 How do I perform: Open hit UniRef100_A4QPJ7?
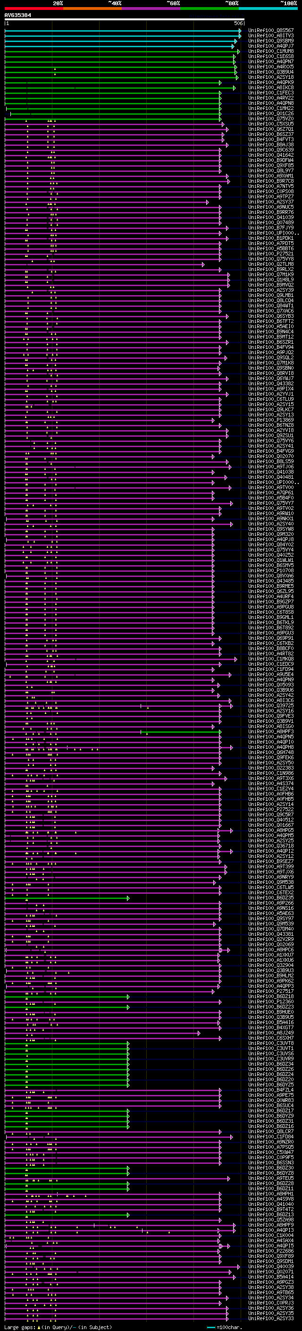point(270,46)
